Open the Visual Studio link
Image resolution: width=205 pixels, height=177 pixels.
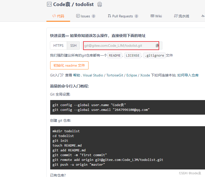pyautogui.click(x=93, y=75)
